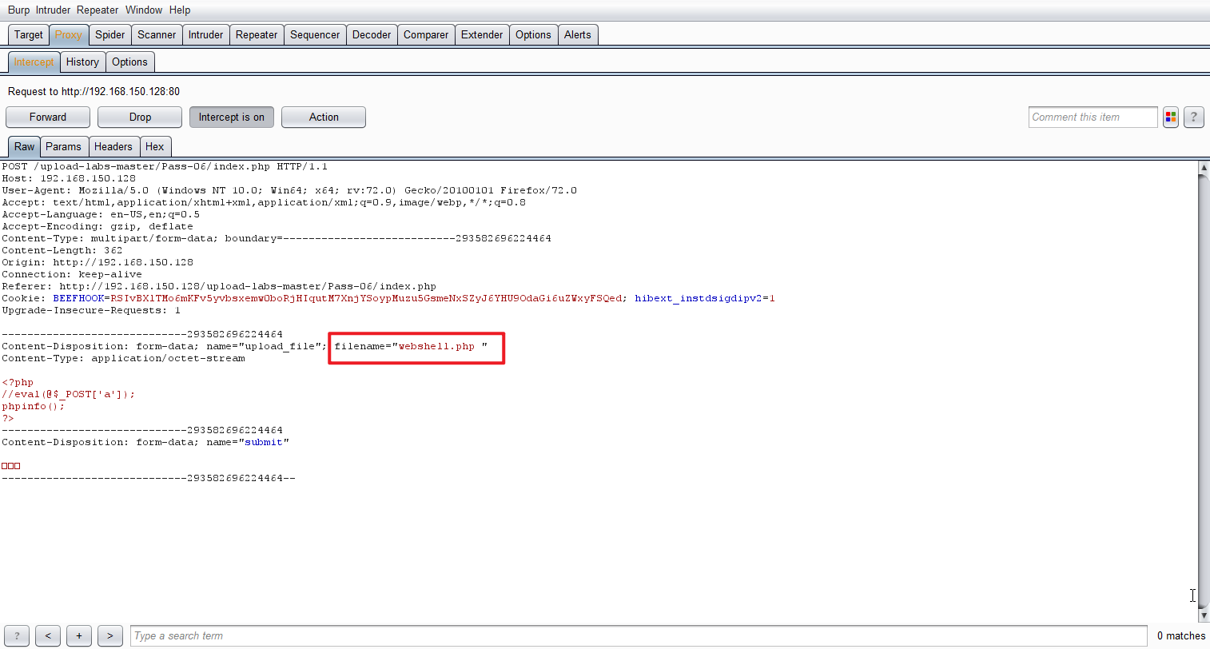The width and height of the screenshot is (1210, 649).
Task: Click the Content-Length: 362 header line
Action: pyautogui.click(x=62, y=250)
